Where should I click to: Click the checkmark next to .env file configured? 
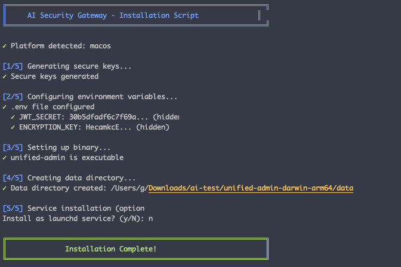pos(5,107)
